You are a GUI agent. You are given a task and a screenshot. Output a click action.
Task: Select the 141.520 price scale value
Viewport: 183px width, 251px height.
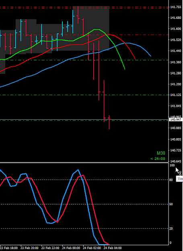coord(176,40)
